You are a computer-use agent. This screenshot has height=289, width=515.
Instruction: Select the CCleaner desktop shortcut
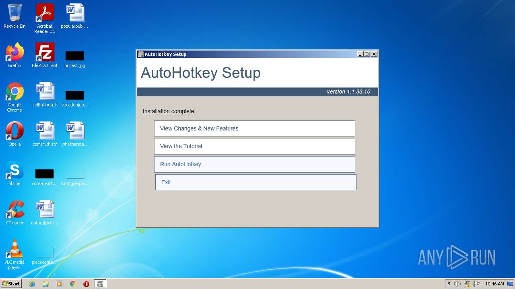pyautogui.click(x=14, y=213)
